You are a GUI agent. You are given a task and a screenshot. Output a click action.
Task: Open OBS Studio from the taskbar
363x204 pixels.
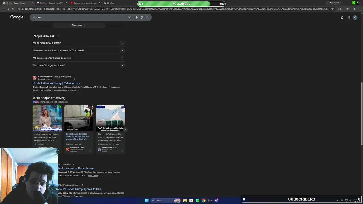pos(210,201)
